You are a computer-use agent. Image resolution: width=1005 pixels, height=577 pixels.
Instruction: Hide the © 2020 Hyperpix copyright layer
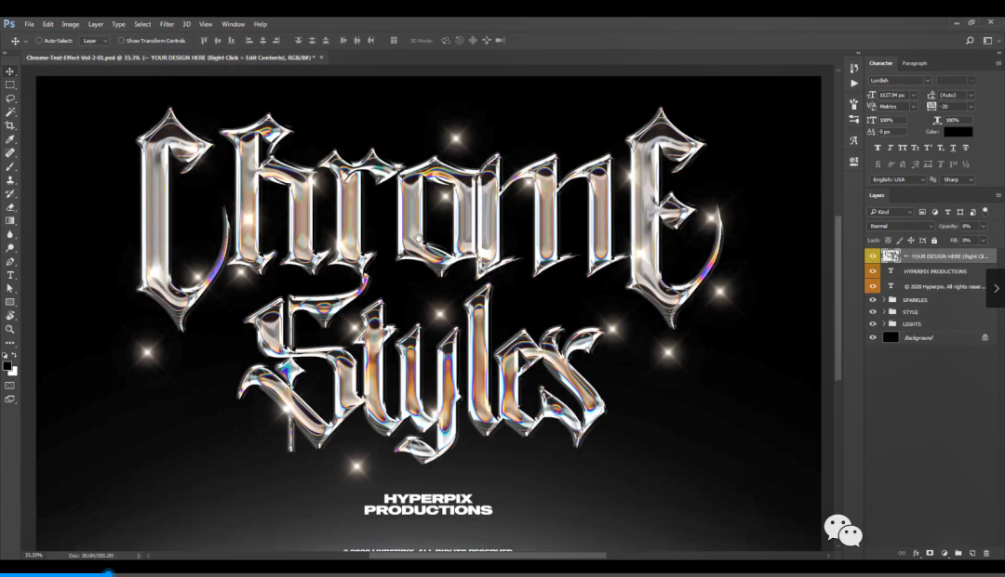click(872, 286)
